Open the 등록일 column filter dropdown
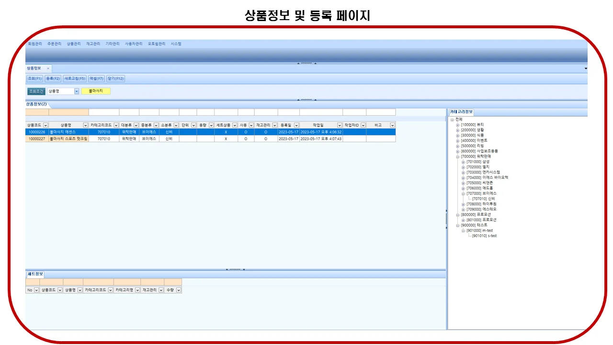The image size is (613, 345). [x=296, y=125]
